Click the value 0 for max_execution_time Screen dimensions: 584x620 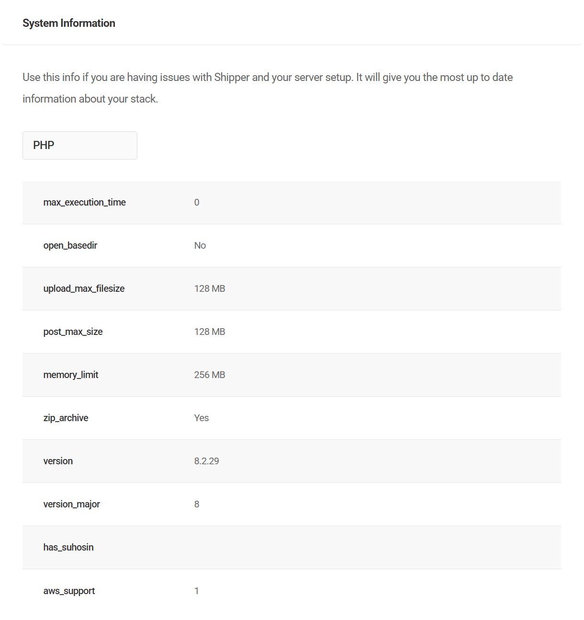(x=197, y=202)
